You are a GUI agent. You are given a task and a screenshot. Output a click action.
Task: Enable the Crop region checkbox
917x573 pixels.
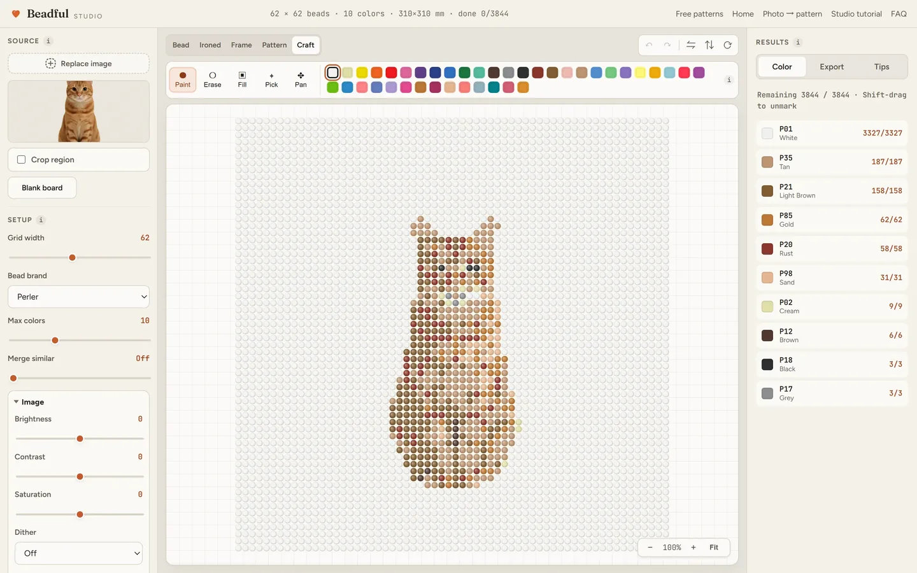pyautogui.click(x=22, y=160)
